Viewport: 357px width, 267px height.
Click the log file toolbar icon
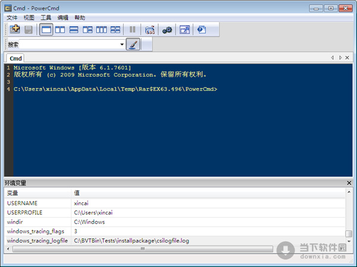click(x=150, y=30)
